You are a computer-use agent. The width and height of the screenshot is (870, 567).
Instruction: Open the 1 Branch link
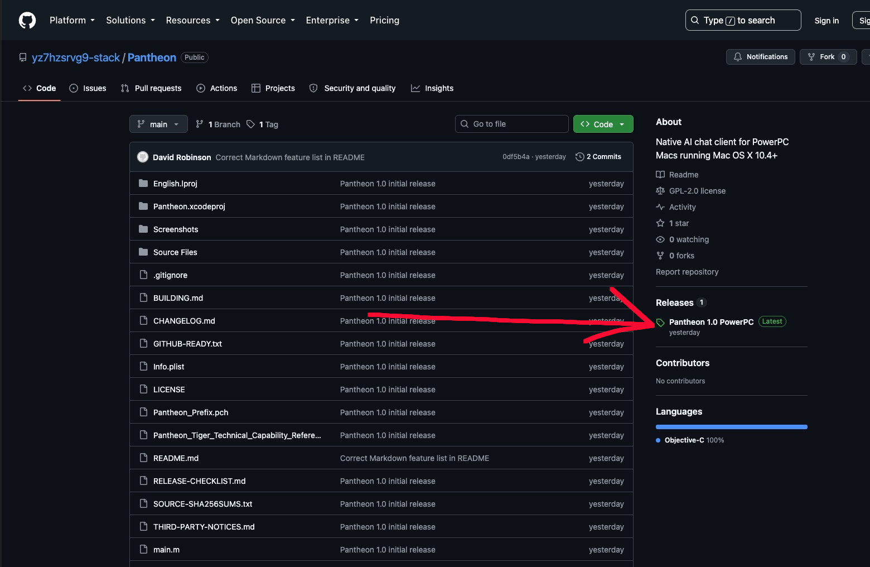coord(218,124)
